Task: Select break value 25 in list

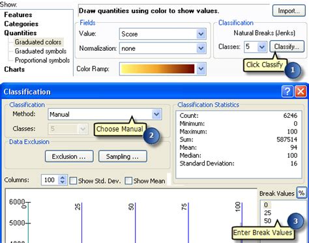Action: point(267,213)
